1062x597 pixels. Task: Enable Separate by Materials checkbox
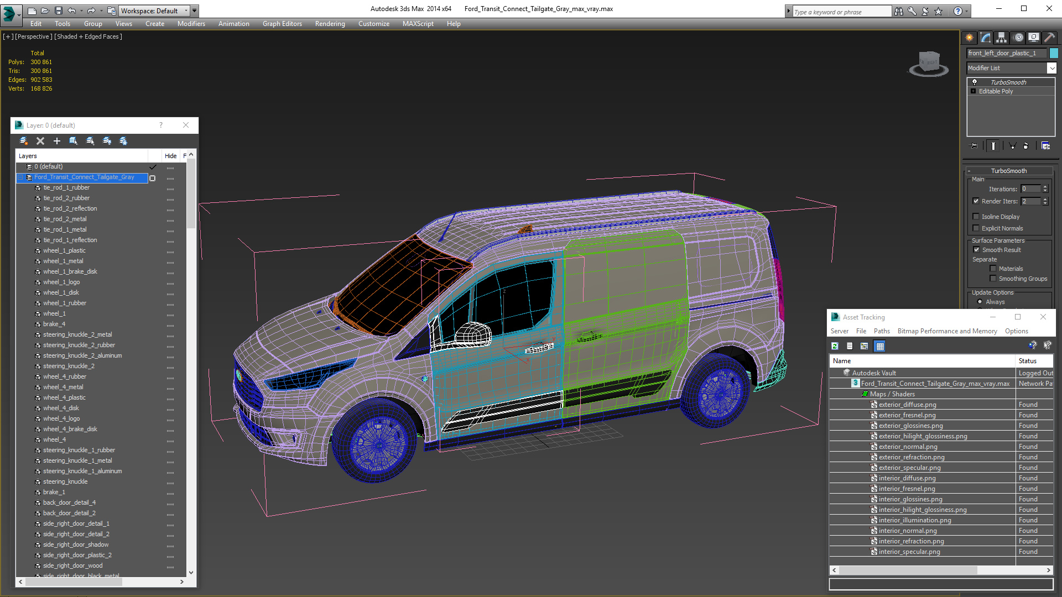[x=993, y=269]
